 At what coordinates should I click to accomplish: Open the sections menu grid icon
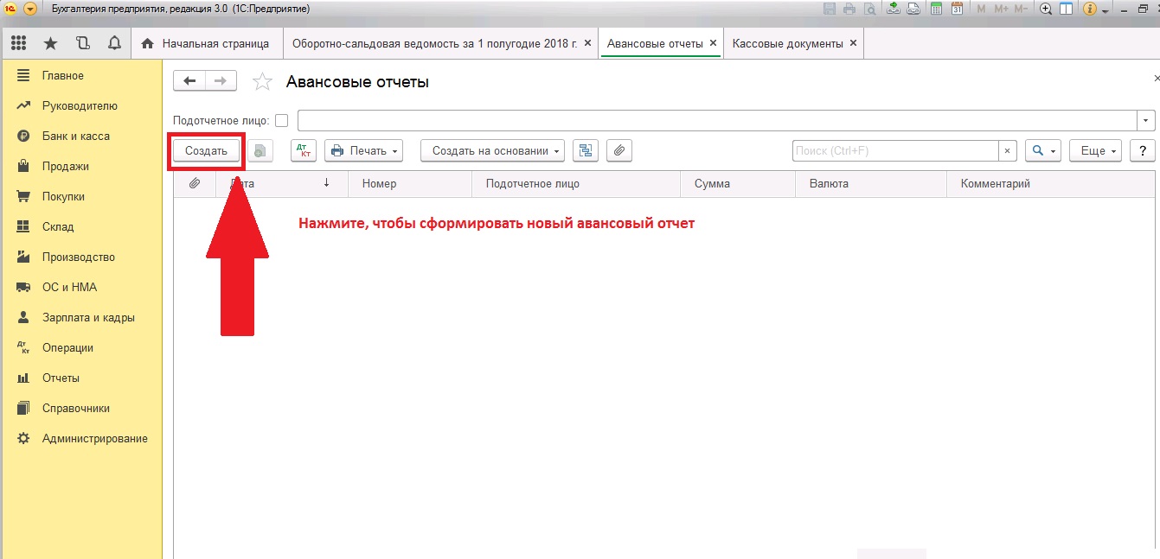tap(19, 43)
